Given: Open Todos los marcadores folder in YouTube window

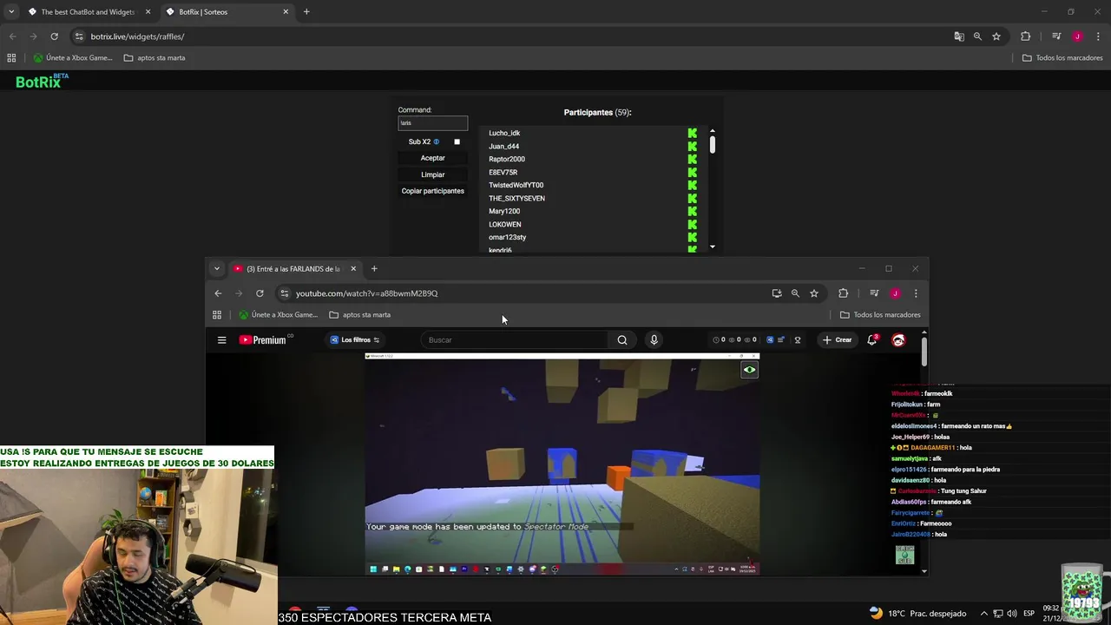Looking at the screenshot, I should 880,315.
